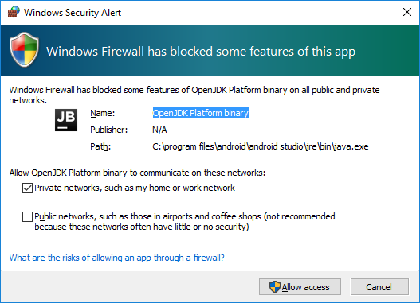Click the java.exe path text

point(261,146)
